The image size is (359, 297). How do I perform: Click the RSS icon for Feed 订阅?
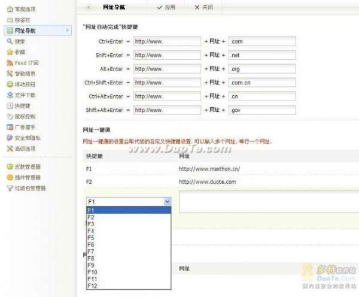pos(10,63)
